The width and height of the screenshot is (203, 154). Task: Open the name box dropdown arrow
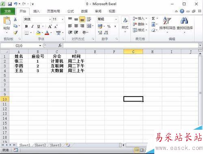[x=40, y=46]
